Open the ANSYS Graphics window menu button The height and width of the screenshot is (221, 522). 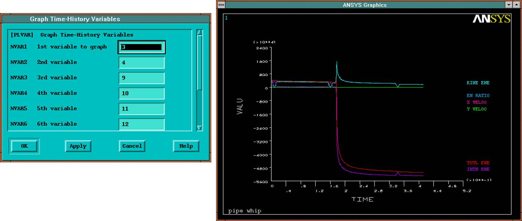point(221,5)
